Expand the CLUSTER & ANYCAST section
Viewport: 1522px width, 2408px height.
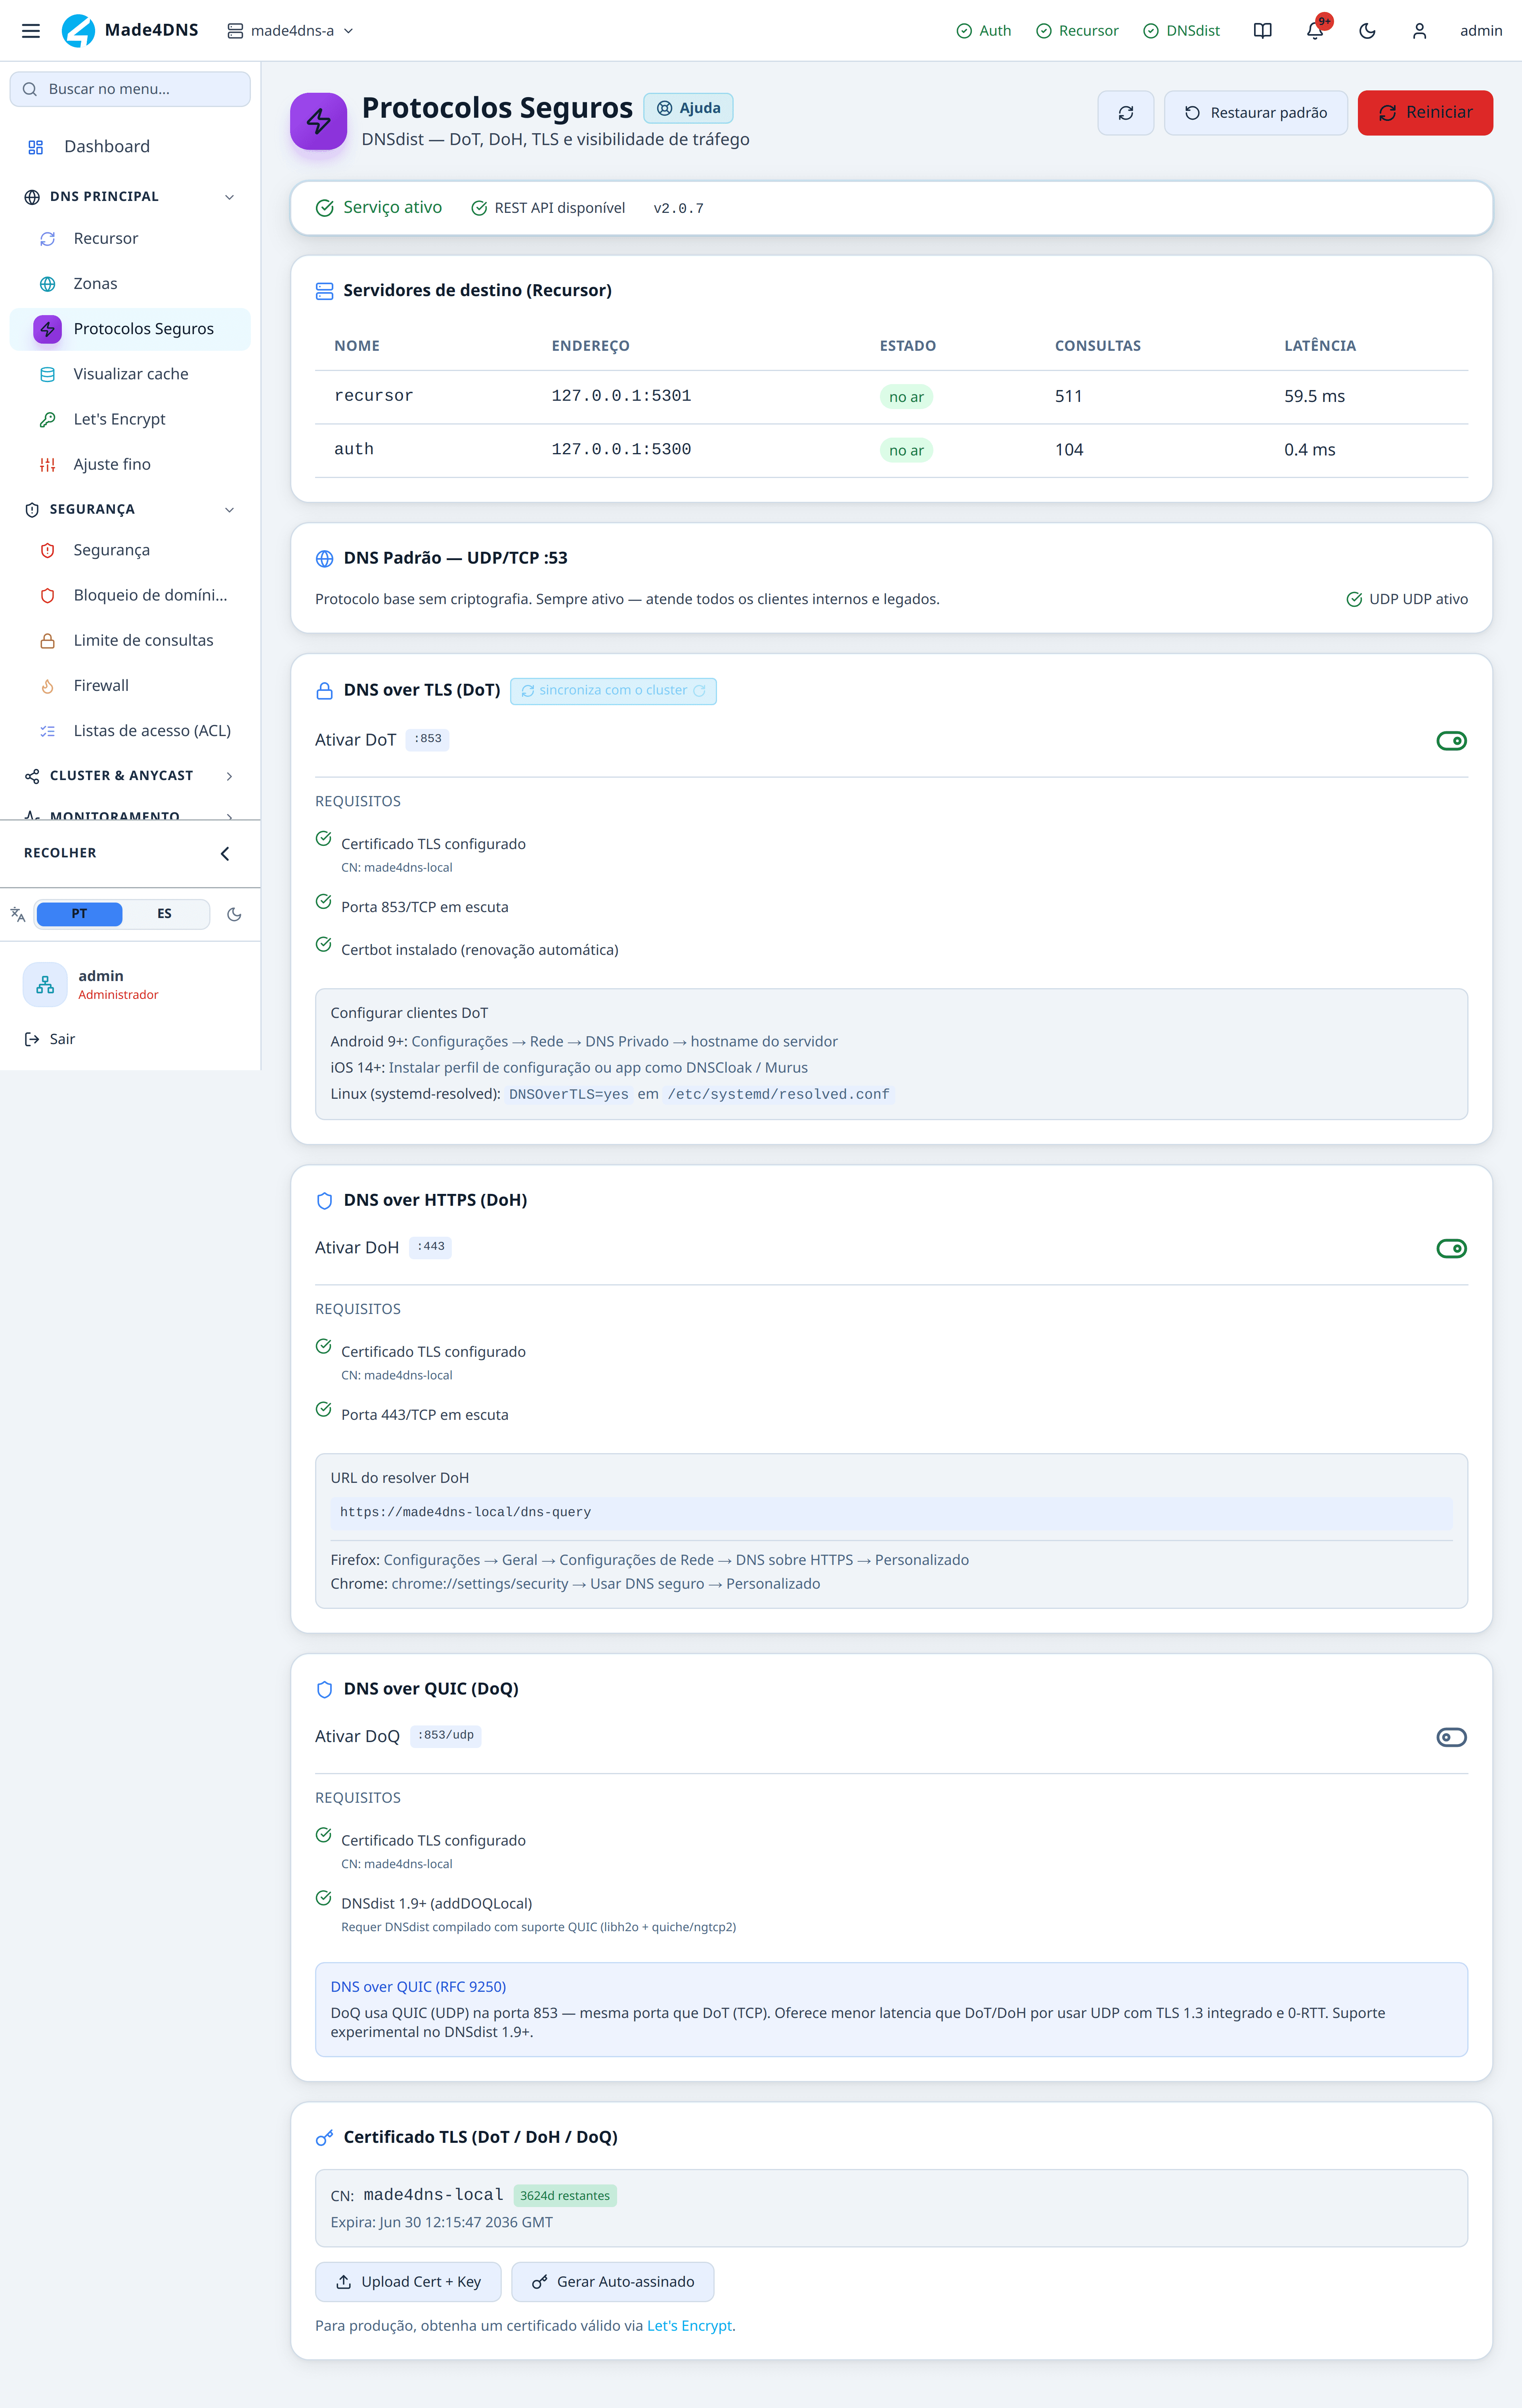[130, 776]
